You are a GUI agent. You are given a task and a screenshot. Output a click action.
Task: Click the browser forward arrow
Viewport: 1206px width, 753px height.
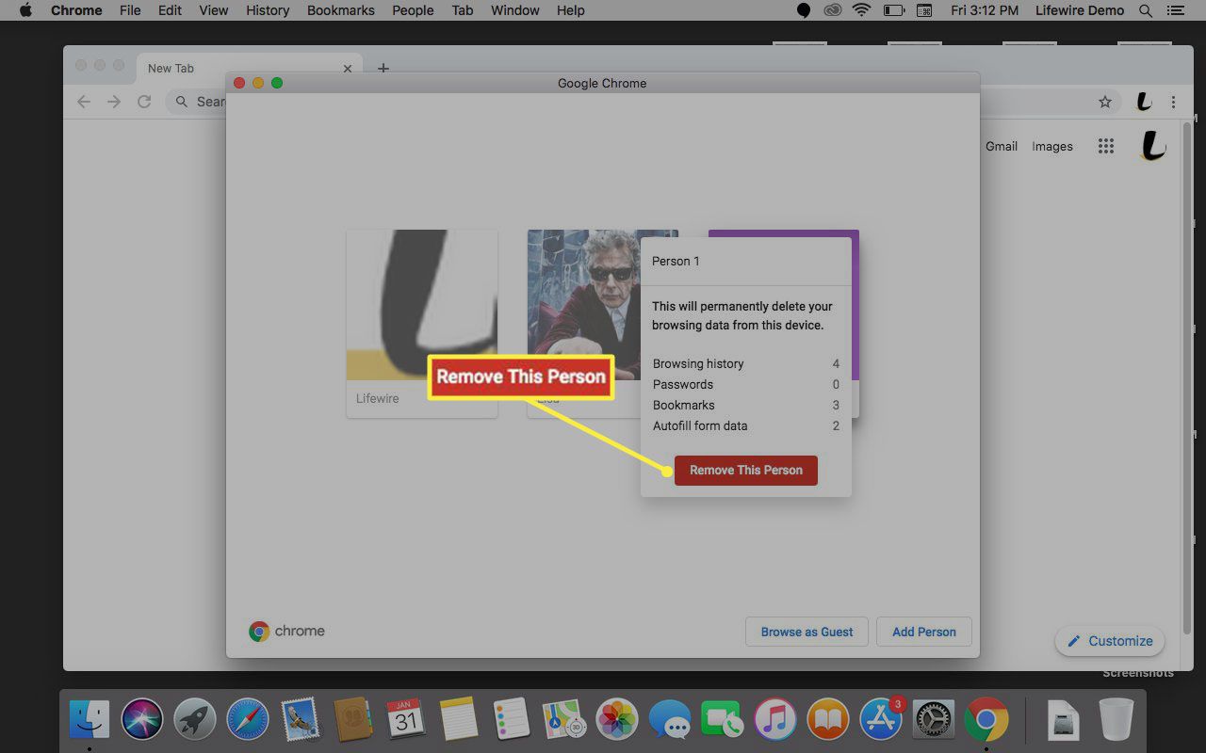[x=114, y=102]
